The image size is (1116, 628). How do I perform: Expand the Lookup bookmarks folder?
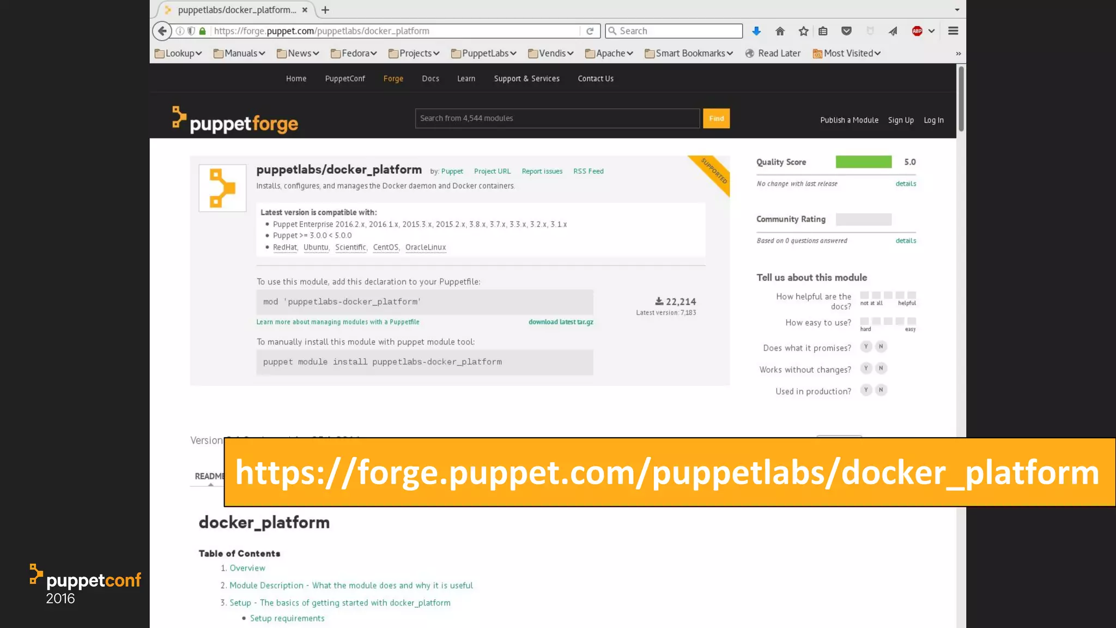[x=178, y=53]
